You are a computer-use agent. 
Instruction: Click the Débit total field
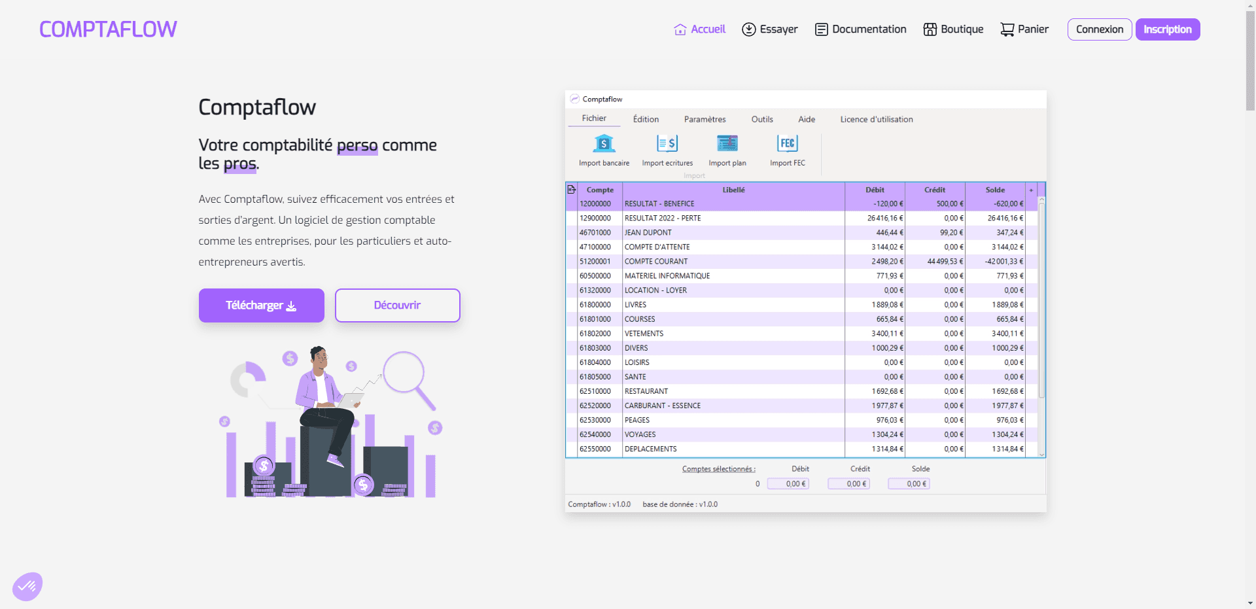click(x=788, y=484)
